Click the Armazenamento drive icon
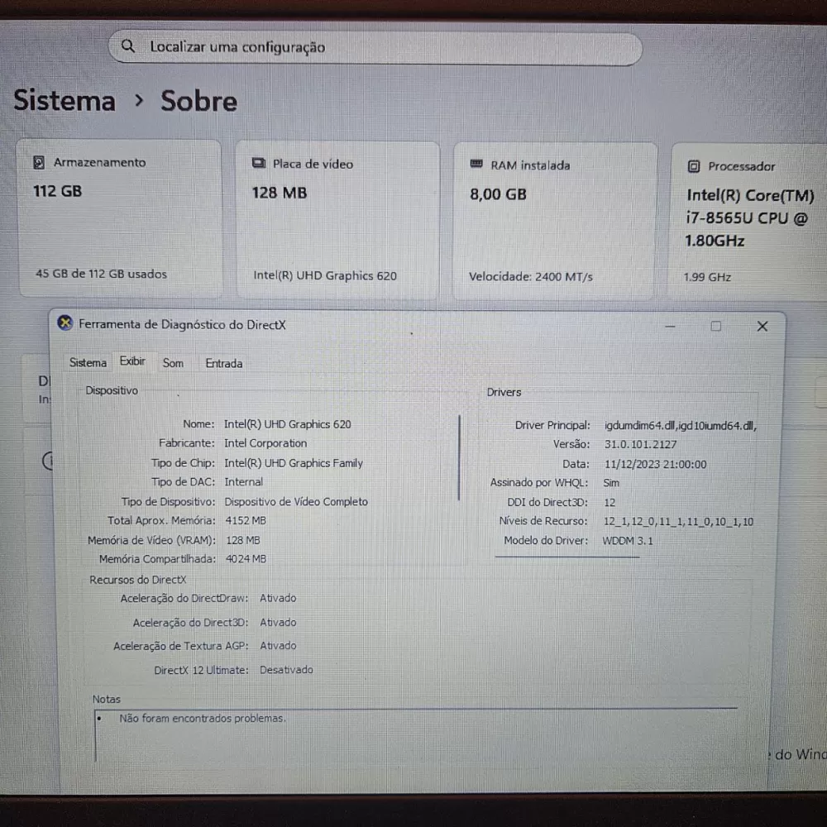The height and width of the screenshot is (827, 827). (x=38, y=163)
